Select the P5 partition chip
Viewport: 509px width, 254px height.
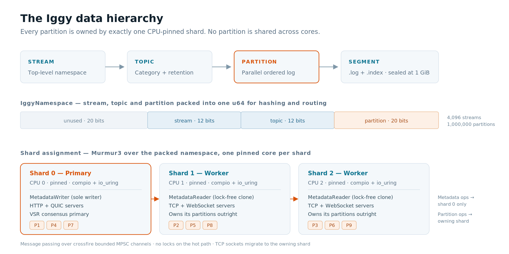pyautogui.click(x=193, y=225)
